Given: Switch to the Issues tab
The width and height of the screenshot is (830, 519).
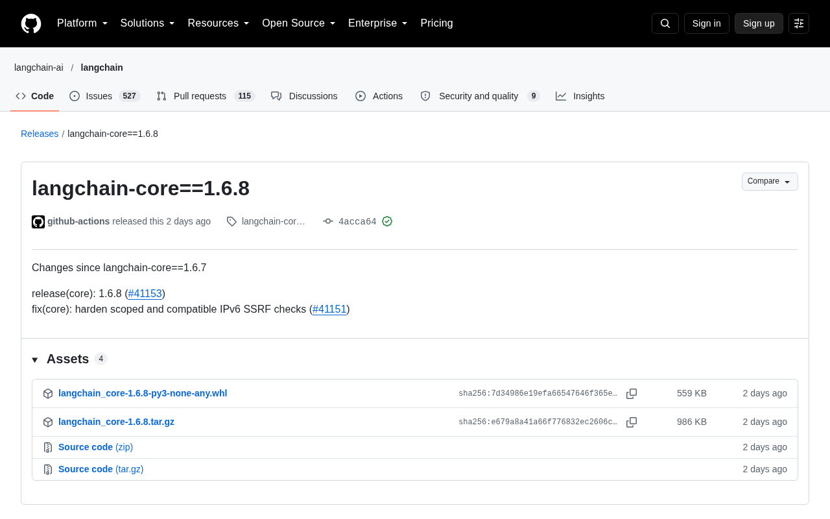Looking at the screenshot, I should point(104,96).
